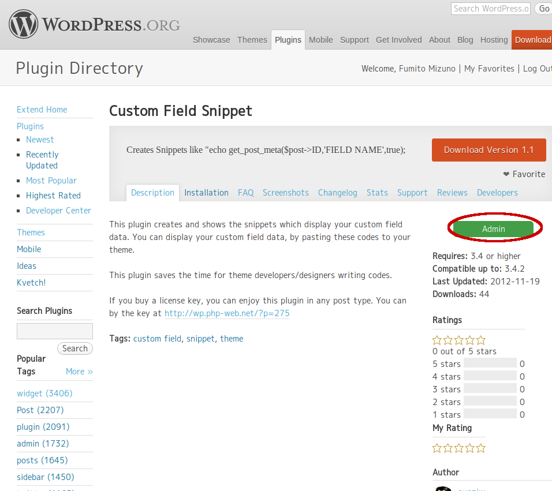The height and width of the screenshot is (491, 552).
Task: Download Version 1.1 of the plugin
Action: 489,150
